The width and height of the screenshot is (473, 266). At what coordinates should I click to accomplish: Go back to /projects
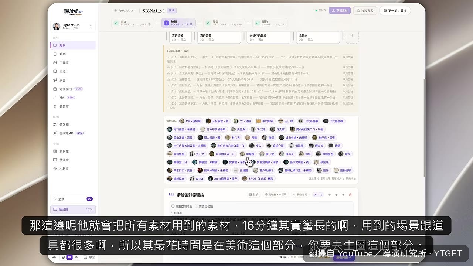point(124,11)
